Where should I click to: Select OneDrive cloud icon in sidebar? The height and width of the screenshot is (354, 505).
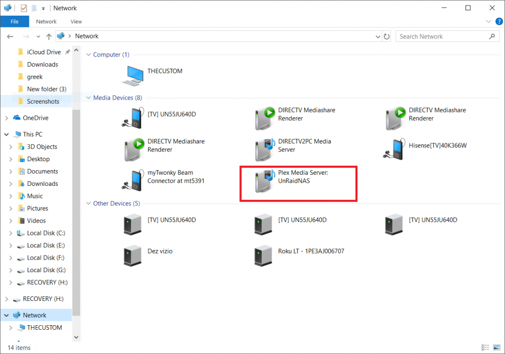click(17, 118)
